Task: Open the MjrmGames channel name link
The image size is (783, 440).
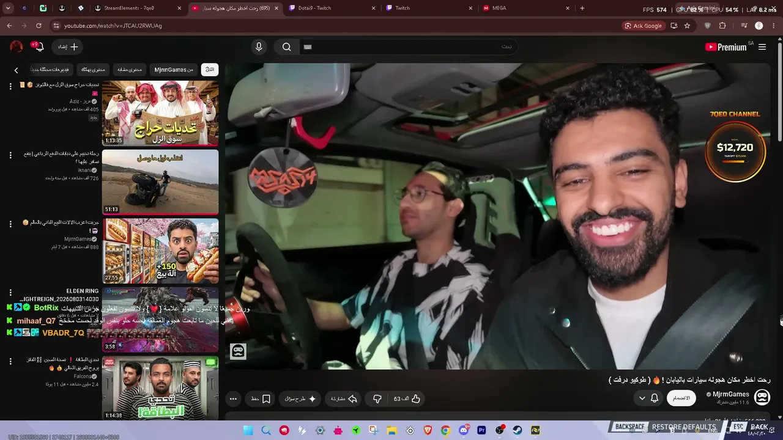Action: (x=731, y=395)
